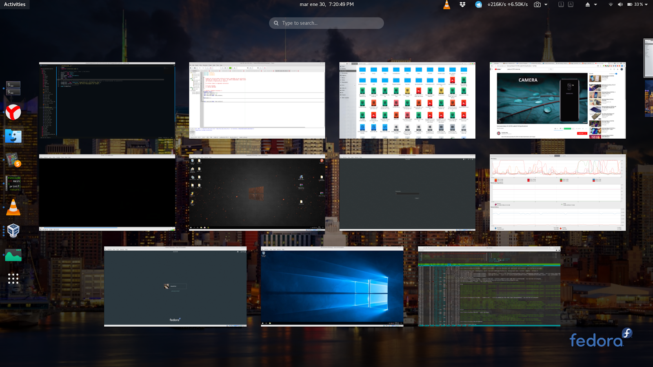
Task: Focus the Type to search field
Action: tap(326, 23)
